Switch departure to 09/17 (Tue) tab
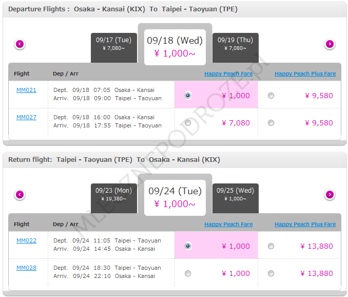Viewport: 348px width, 297px height. coord(113,44)
